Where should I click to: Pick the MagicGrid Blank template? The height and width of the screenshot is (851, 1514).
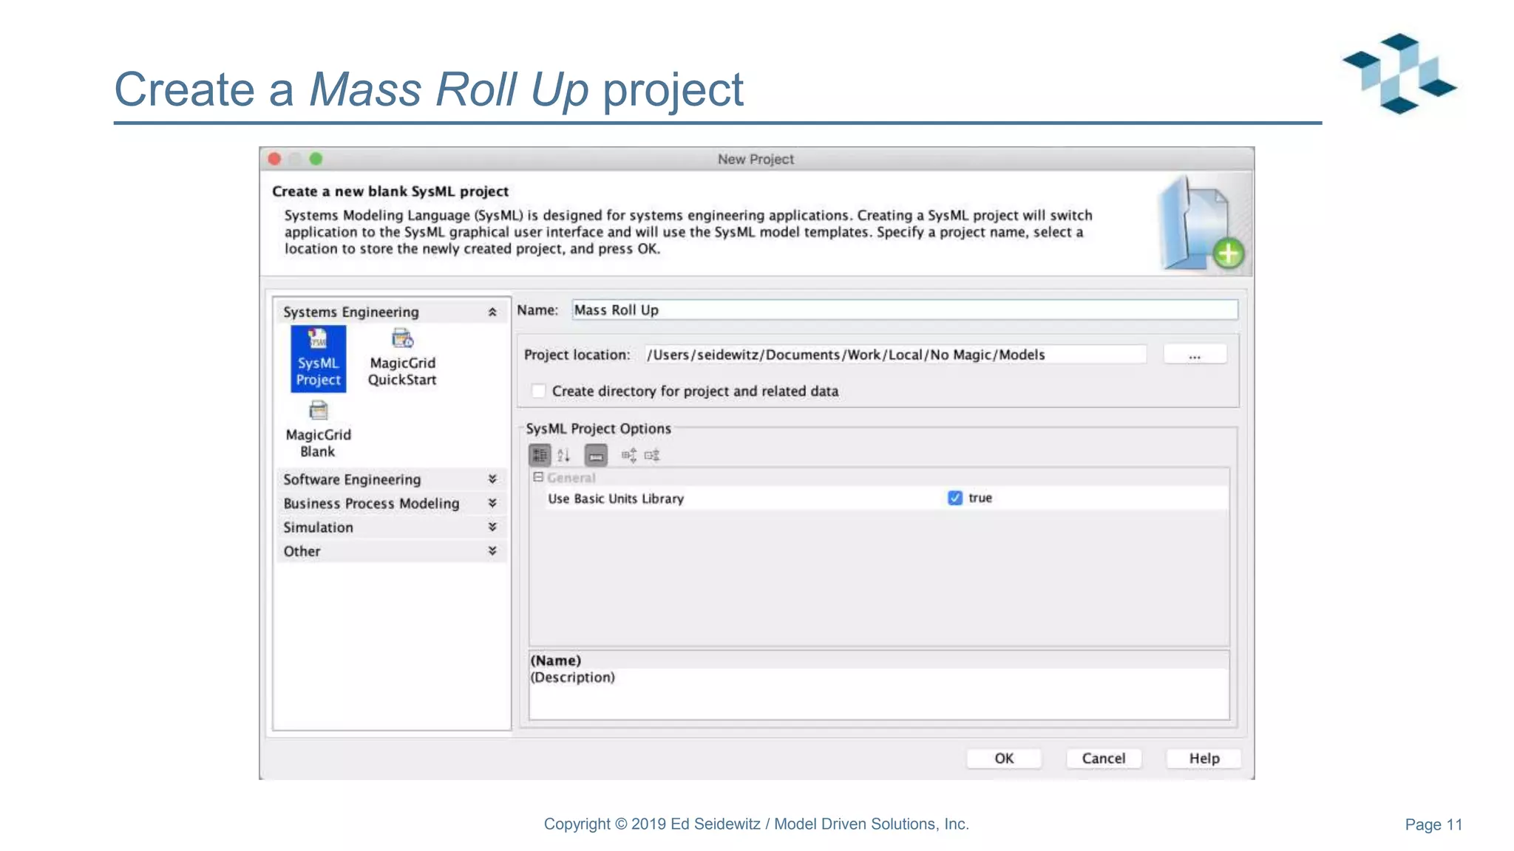(318, 430)
